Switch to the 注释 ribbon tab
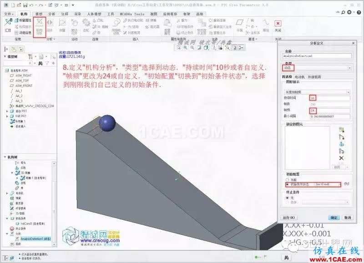364x263 pixels. pyautogui.click(x=65, y=14)
